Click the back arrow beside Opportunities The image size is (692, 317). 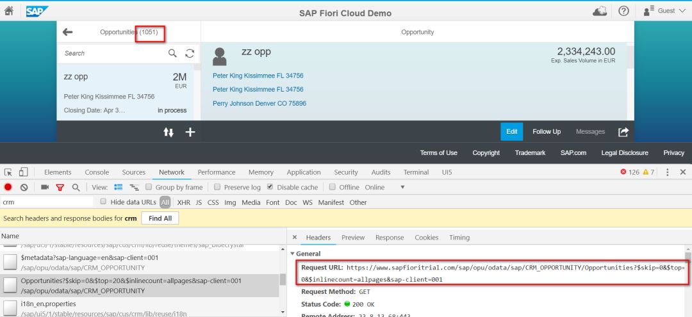coord(67,32)
